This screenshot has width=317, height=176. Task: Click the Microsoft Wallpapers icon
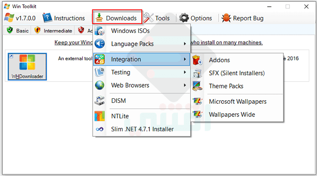click(197, 101)
